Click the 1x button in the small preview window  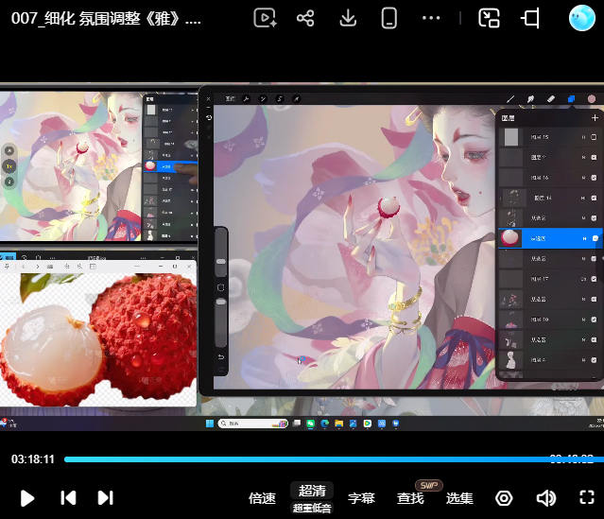[9, 166]
